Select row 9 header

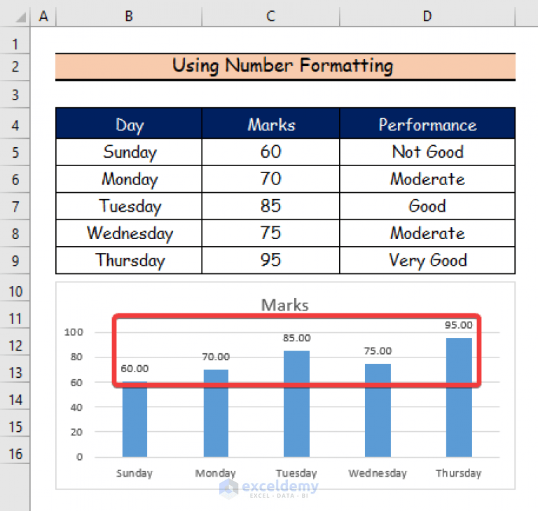[x=15, y=261]
